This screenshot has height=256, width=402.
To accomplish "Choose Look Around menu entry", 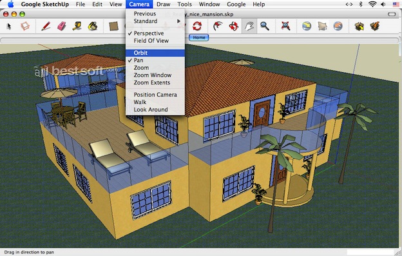I will coord(155,110).
